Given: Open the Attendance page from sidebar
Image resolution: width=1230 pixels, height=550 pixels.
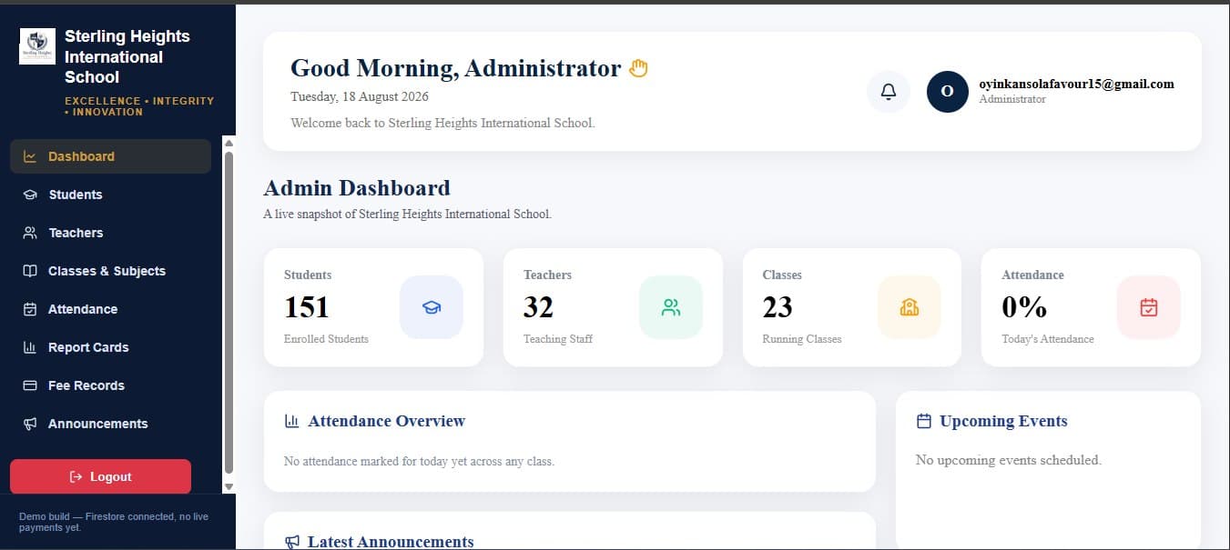Looking at the screenshot, I should click(x=110, y=309).
